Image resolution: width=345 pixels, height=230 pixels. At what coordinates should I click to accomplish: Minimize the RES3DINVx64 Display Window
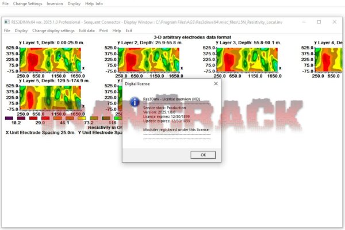tap(304, 22)
